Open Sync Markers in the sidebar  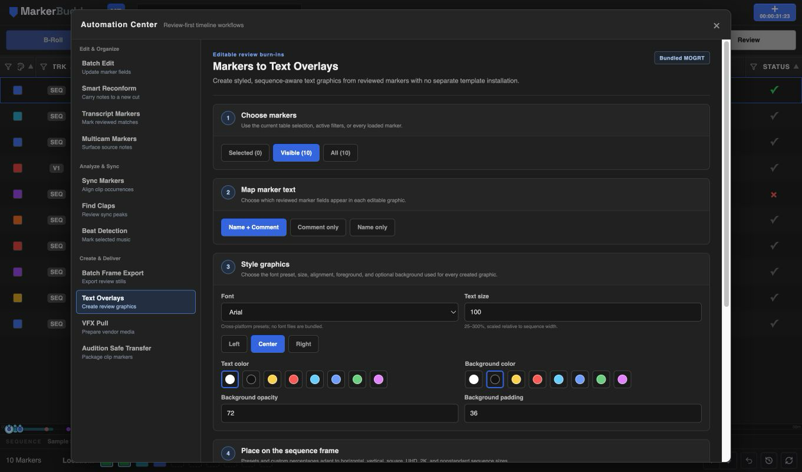(x=136, y=185)
